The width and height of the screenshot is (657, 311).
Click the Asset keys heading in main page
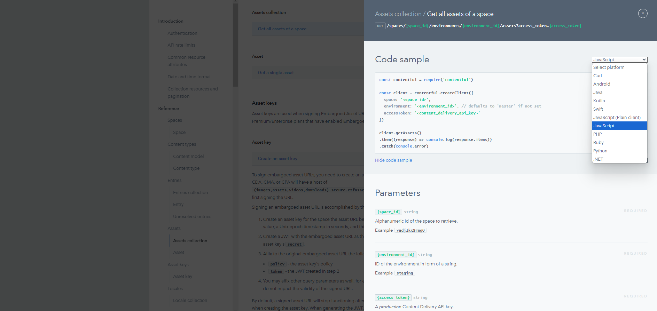point(264,103)
